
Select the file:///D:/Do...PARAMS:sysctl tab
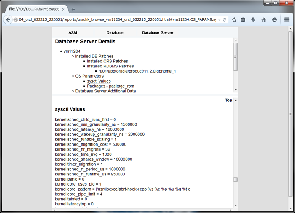tap(35, 9)
